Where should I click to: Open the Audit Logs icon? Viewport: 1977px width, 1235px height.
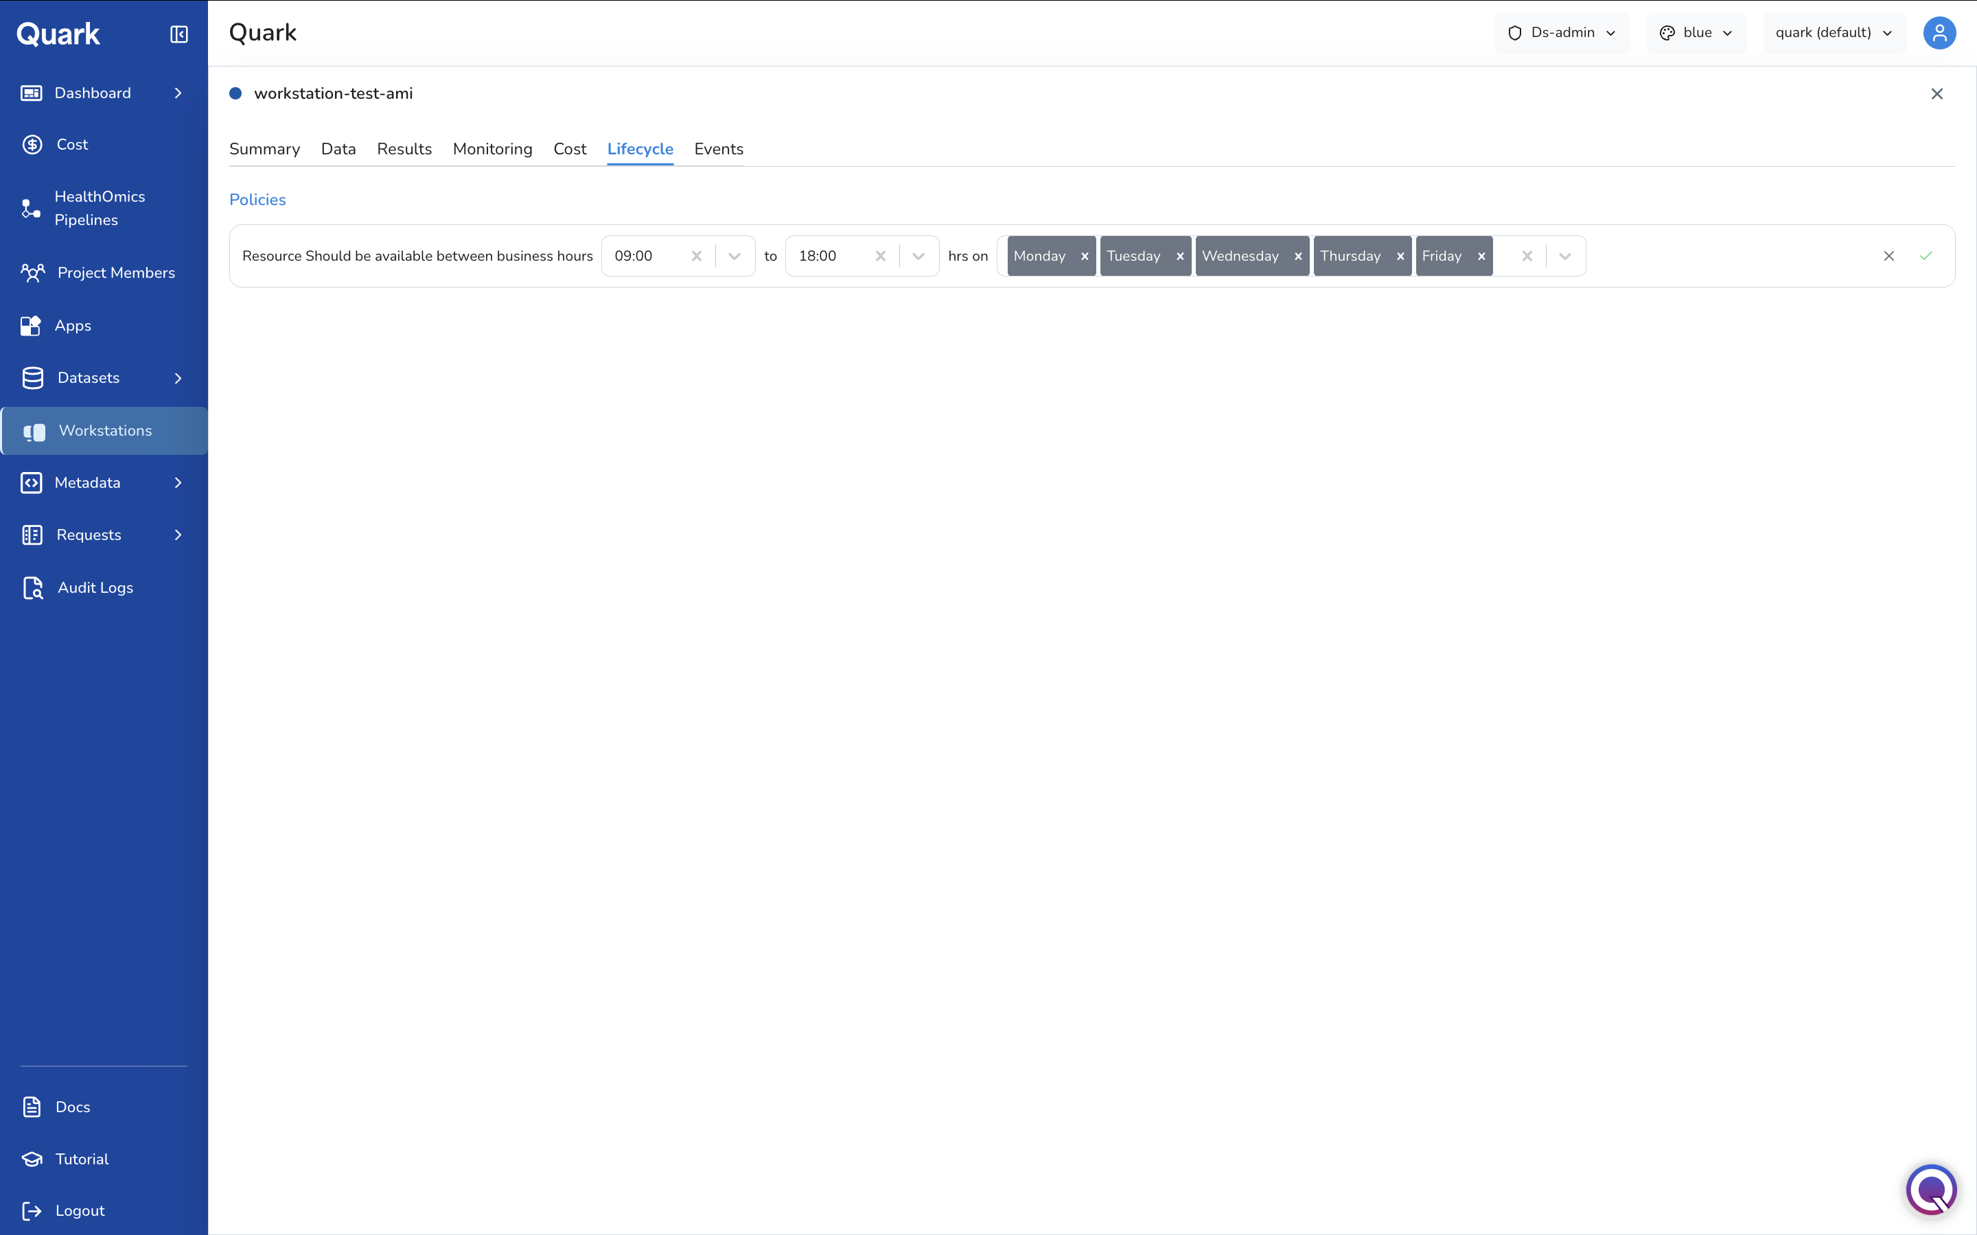pos(33,588)
